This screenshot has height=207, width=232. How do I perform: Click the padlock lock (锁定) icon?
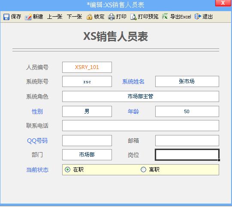point(89,17)
